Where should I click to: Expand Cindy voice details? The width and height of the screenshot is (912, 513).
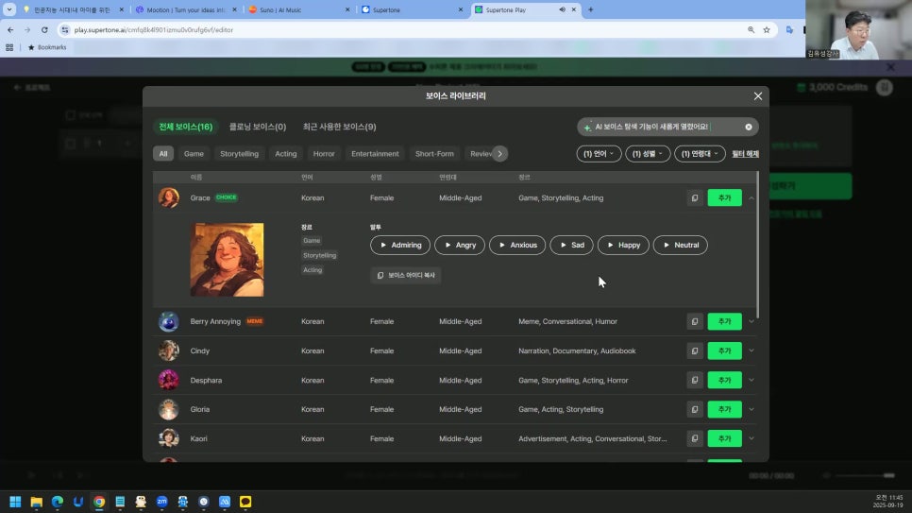752,351
